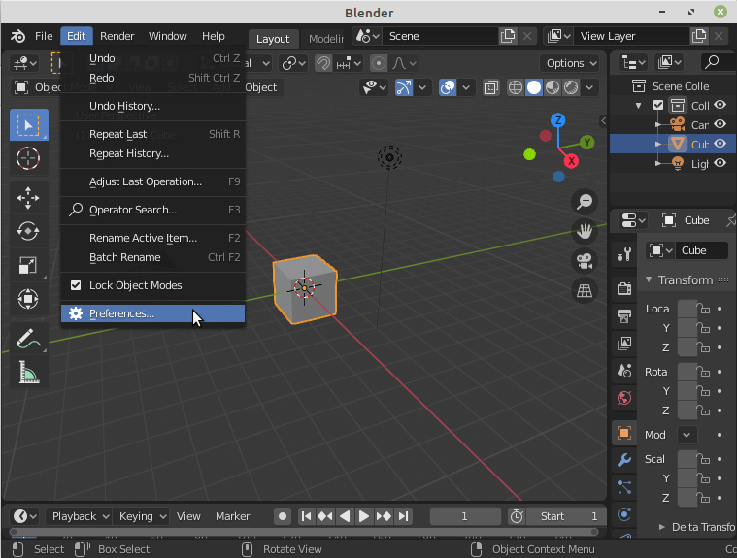Open the Scene properties tab
The image size is (737, 558).
coord(624,371)
